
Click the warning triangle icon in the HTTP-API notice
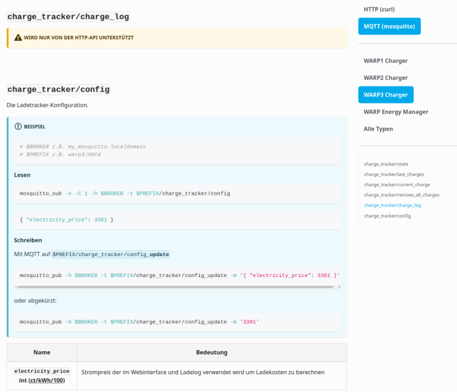[18, 38]
